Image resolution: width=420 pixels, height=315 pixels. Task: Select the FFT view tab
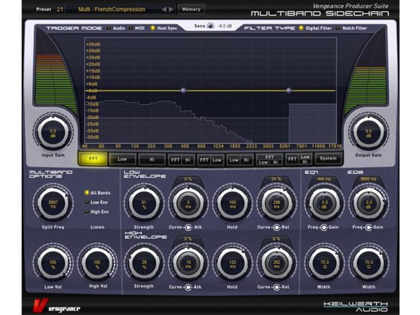point(93,159)
